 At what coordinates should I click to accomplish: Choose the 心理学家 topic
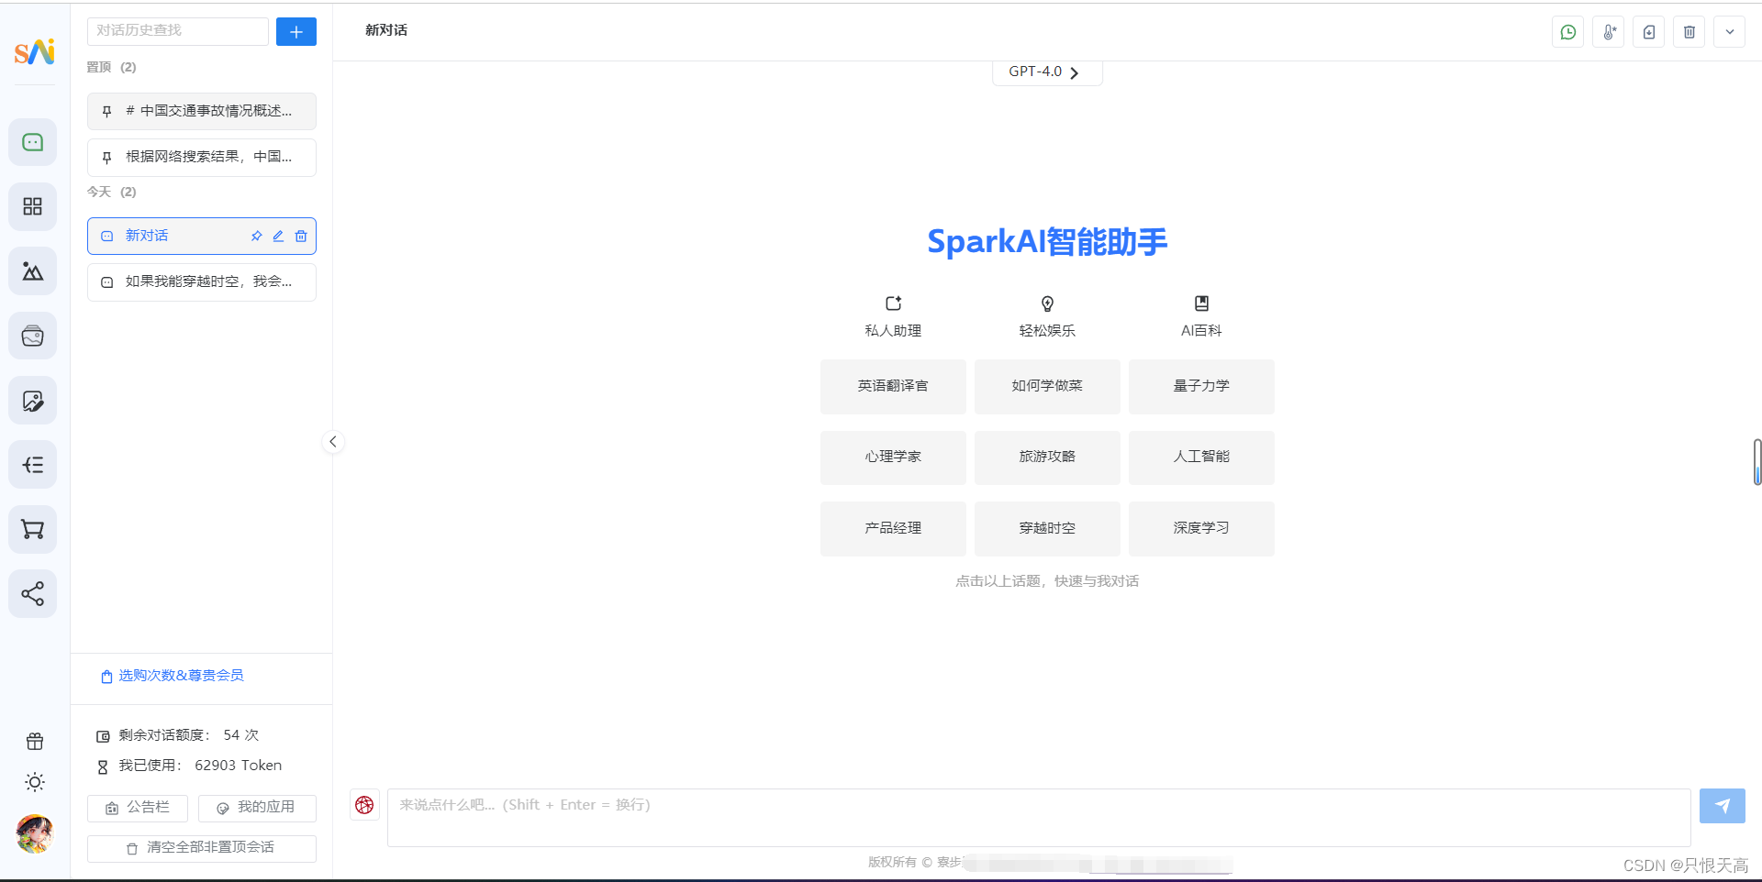point(893,457)
